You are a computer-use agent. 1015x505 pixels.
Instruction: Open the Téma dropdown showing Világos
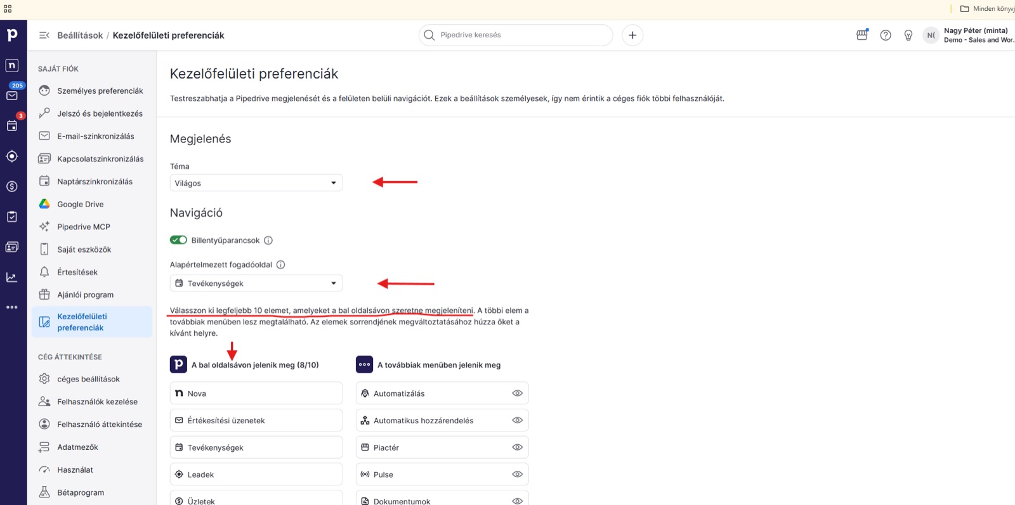256,183
